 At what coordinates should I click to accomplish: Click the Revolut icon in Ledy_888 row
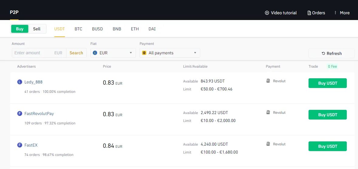point(268,81)
